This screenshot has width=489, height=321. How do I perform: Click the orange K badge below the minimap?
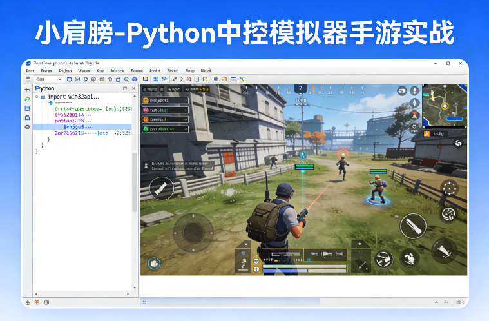(427, 134)
